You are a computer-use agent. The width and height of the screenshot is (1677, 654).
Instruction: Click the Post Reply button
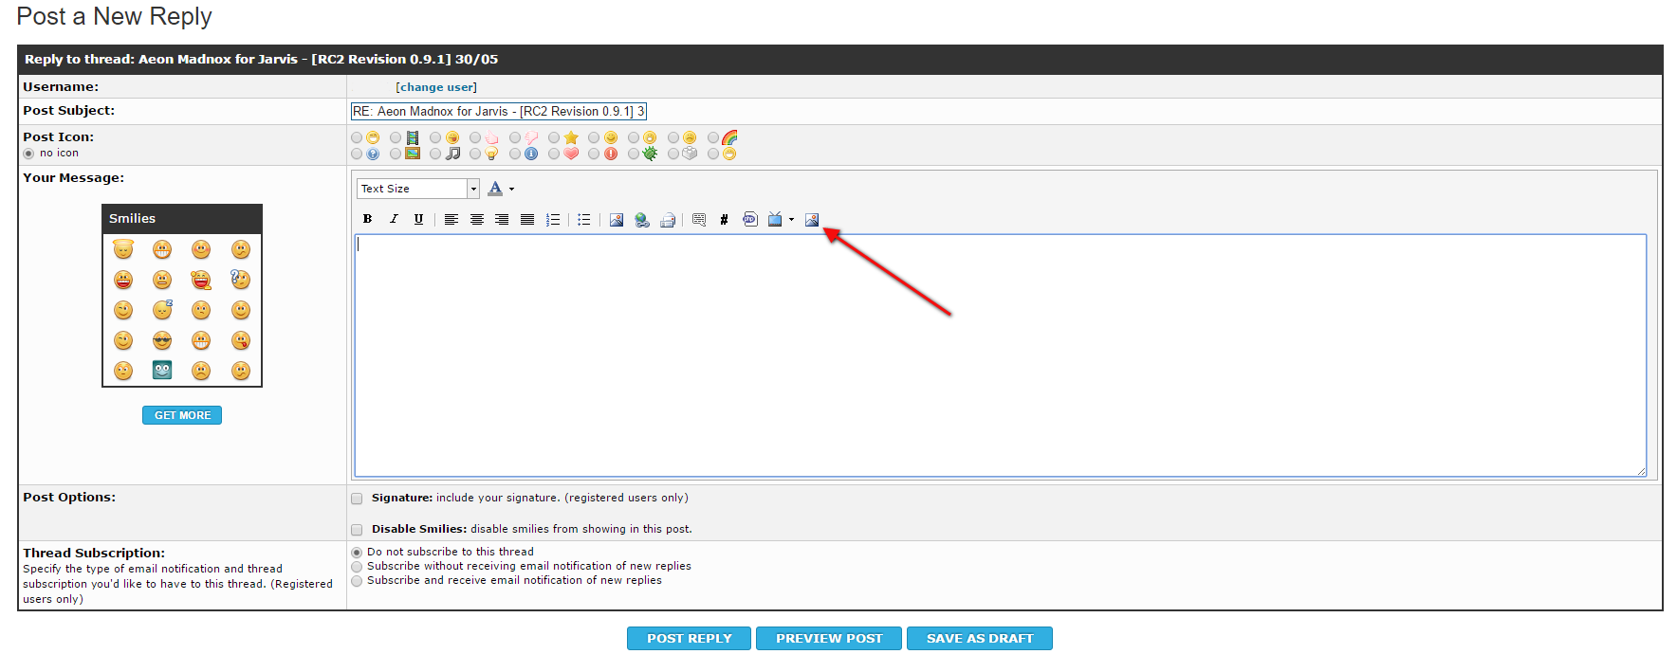click(689, 639)
